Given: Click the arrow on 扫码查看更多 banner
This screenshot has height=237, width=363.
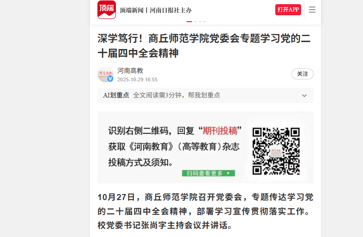Looking at the screenshot, I should 229,173.
